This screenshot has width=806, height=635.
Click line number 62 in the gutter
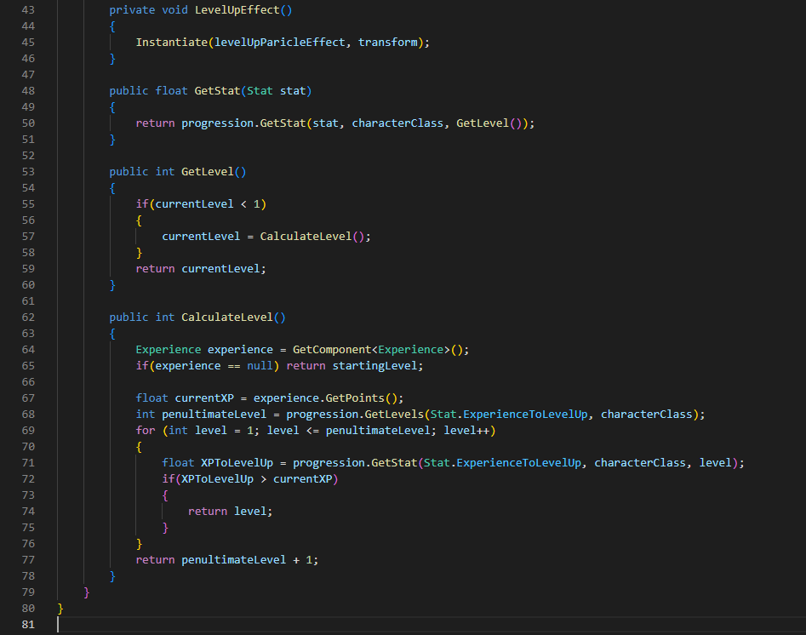(x=28, y=317)
